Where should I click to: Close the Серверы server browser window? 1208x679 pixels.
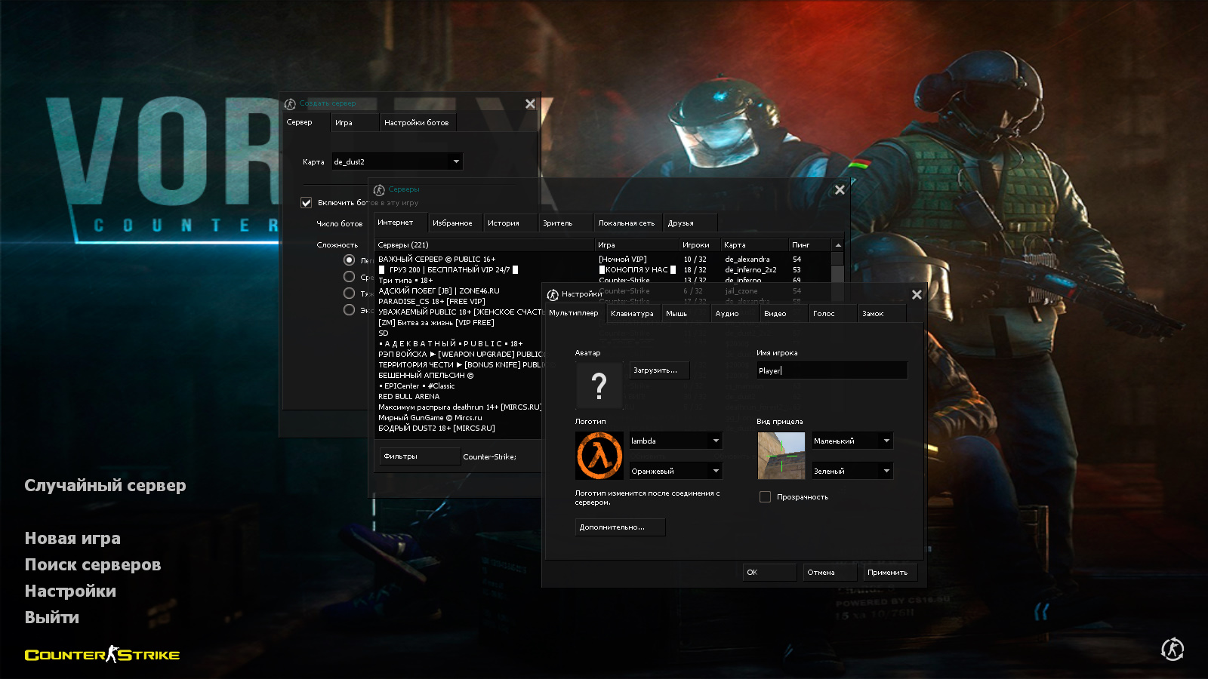840,190
